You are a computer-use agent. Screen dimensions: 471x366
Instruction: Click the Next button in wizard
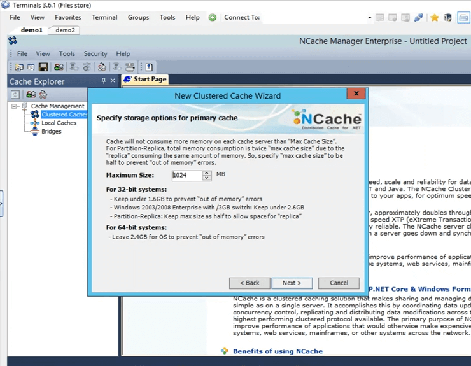pyautogui.click(x=292, y=283)
